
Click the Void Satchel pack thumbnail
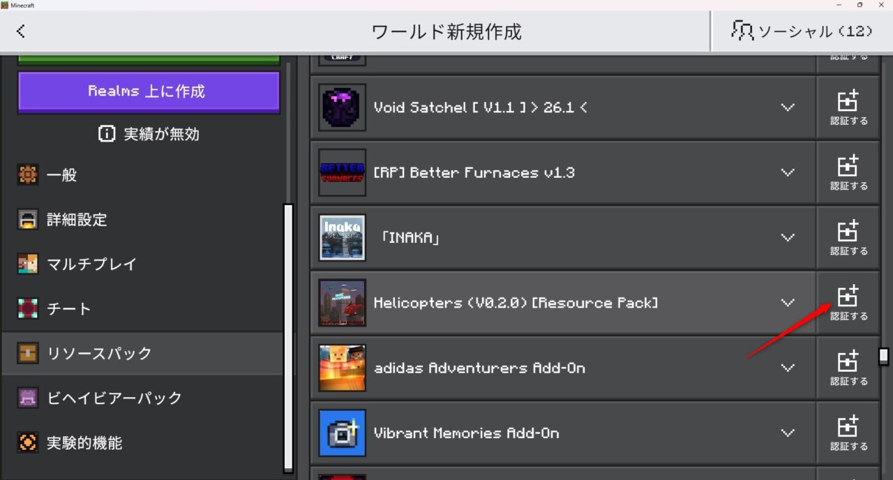343,107
